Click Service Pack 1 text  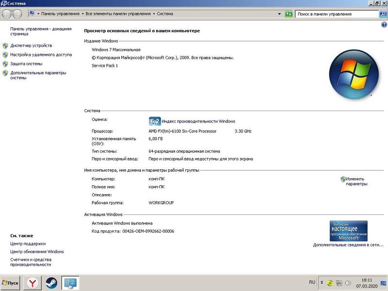[x=105, y=65]
